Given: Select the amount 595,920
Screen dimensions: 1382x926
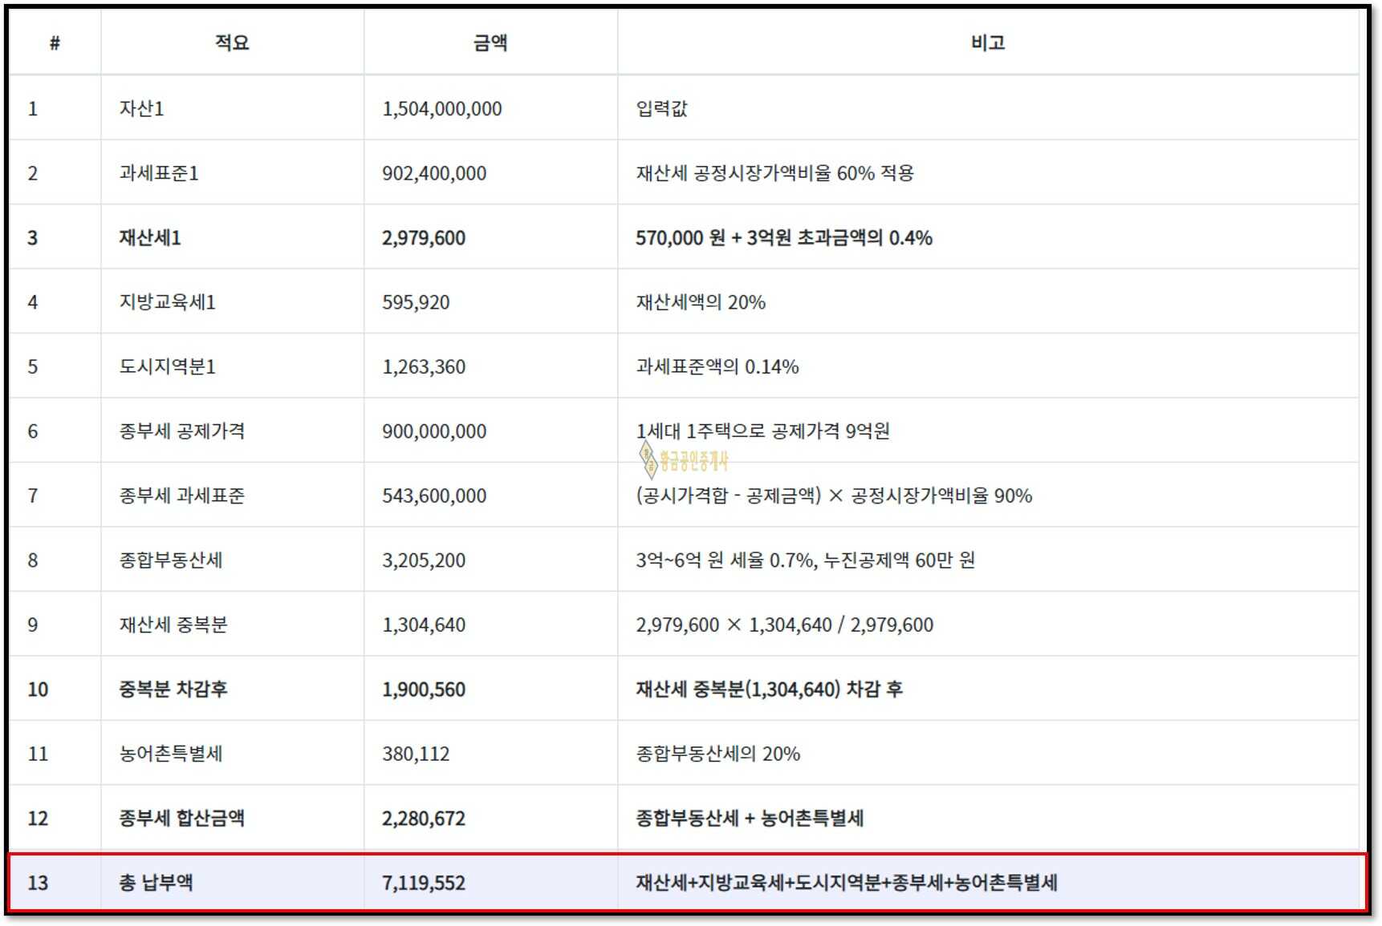Looking at the screenshot, I should [x=416, y=302].
